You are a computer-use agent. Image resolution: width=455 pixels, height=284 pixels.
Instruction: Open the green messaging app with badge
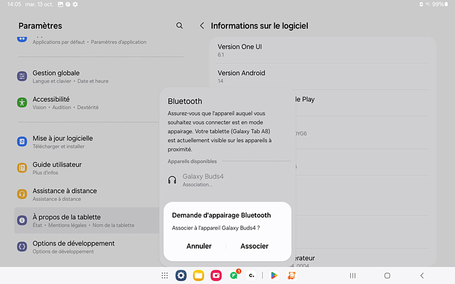[x=234, y=275]
